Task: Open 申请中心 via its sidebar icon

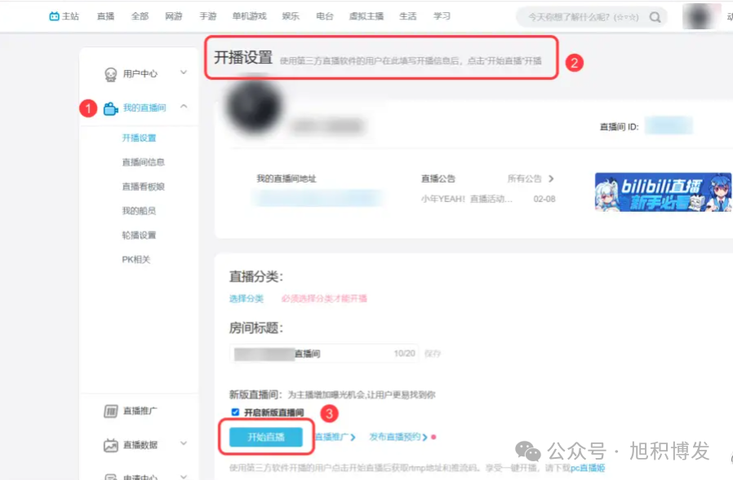Action: coord(109,477)
